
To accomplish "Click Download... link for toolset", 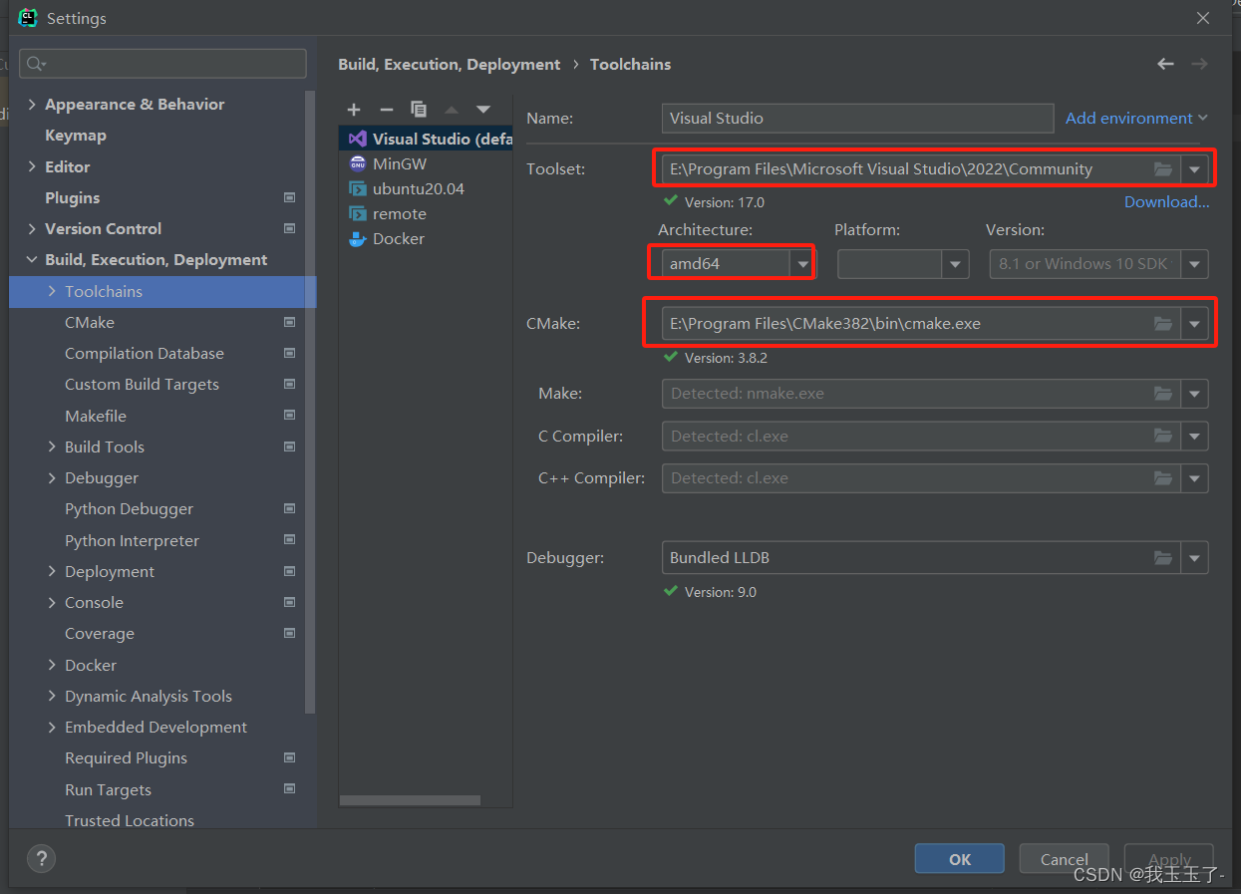I will [1167, 201].
